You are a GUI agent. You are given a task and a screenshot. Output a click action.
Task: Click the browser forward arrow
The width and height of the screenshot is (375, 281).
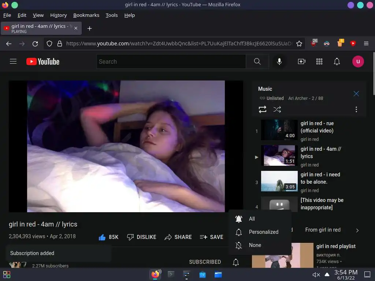[22, 44]
